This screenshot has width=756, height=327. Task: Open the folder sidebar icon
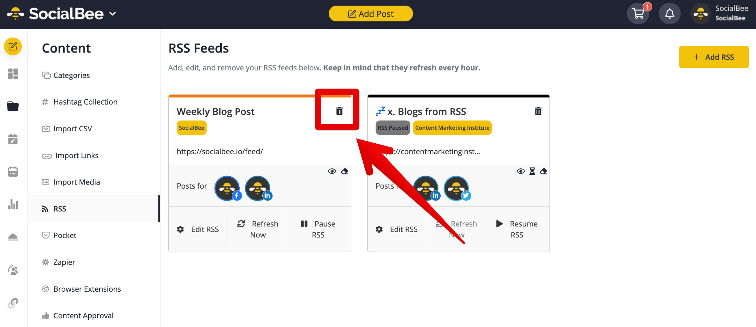coord(13,106)
